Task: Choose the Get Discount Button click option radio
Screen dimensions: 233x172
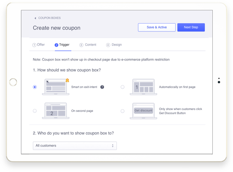Action: pos(123,111)
